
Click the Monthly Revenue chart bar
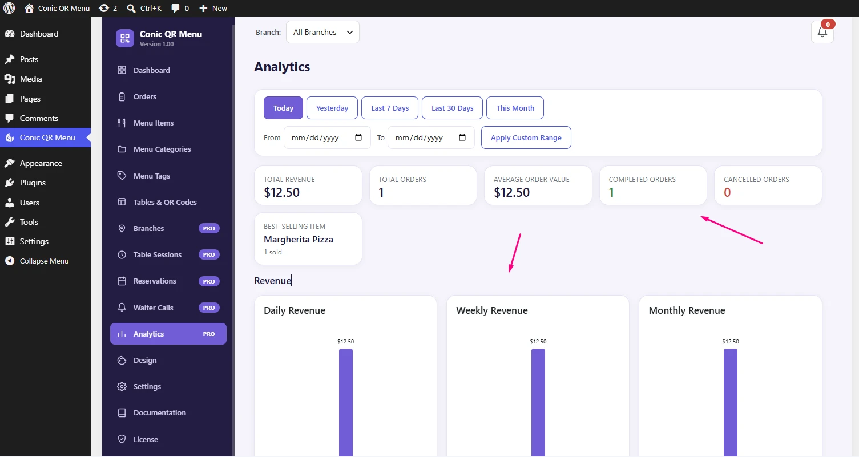click(731, 402)
